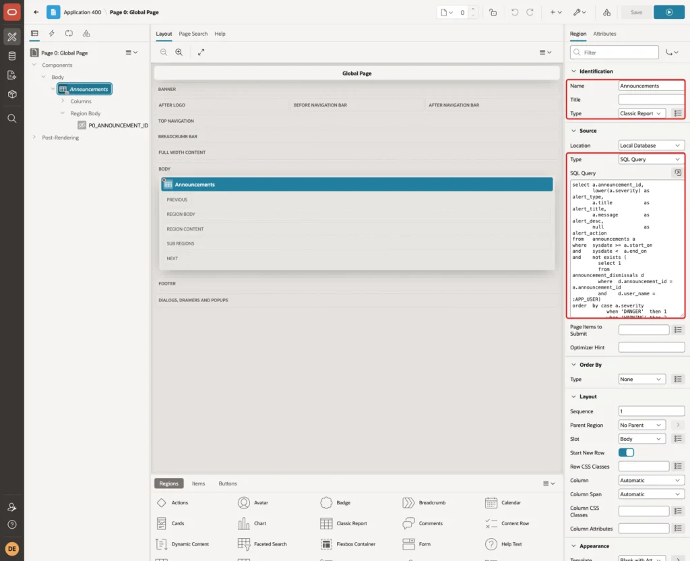Zoom in the layout view
Screen dimensions: 690x561
179,53
